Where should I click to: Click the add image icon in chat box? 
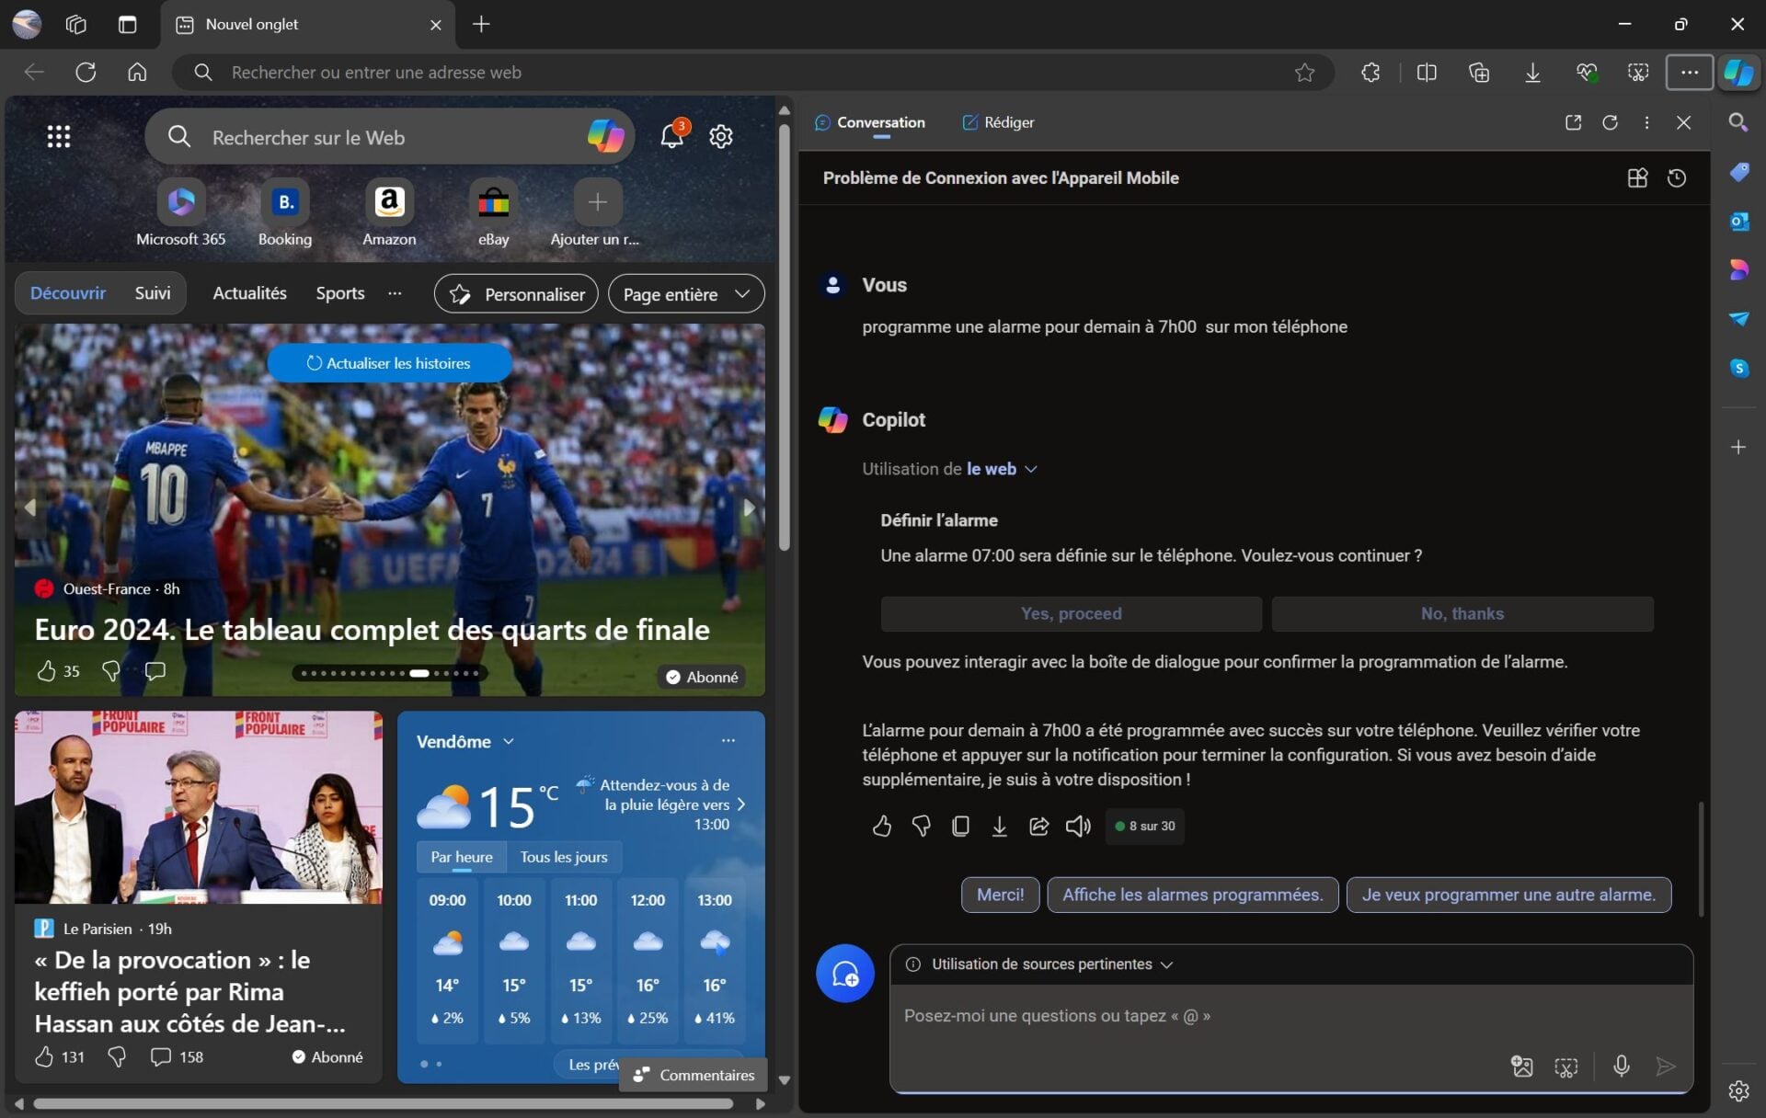(x=1521, y=1066)
